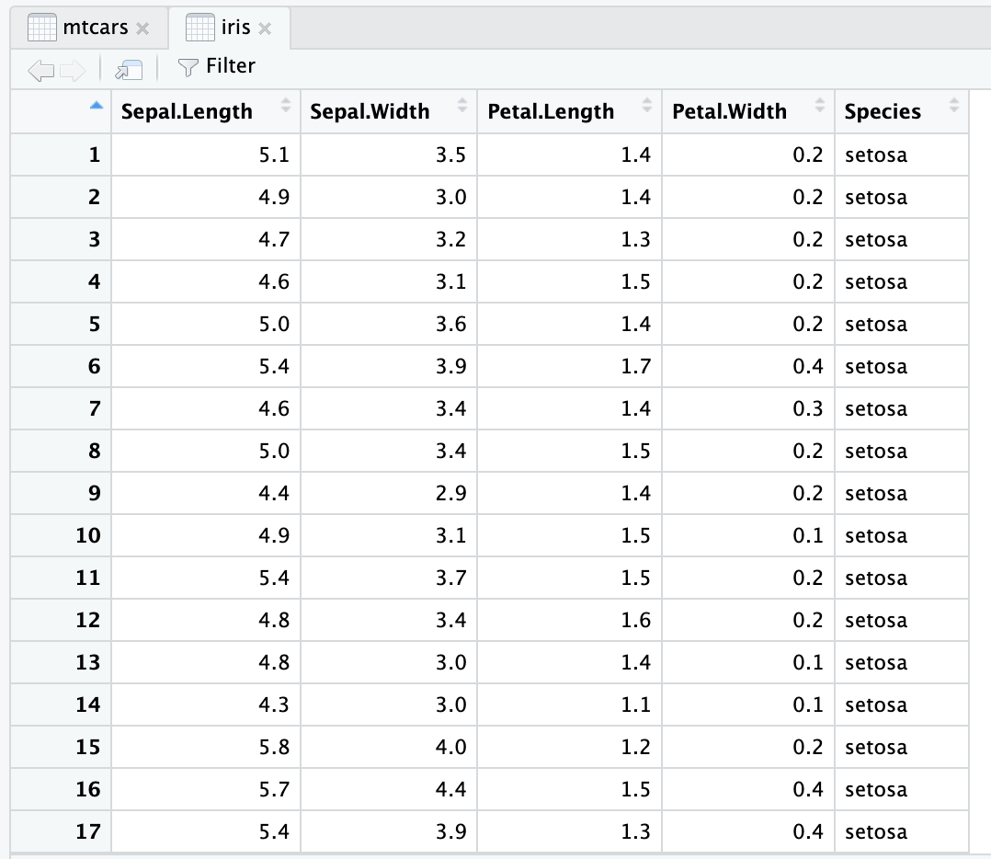Click the spreadsheet icon on the iris tab

click(202, 27)
